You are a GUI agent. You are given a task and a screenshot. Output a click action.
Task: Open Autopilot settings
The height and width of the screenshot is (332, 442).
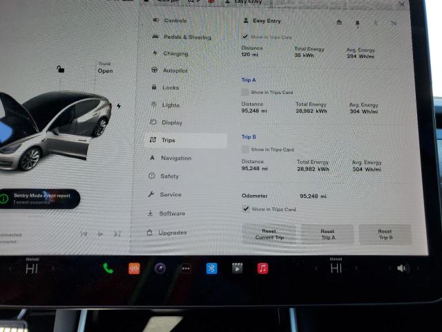click(170, 71)
